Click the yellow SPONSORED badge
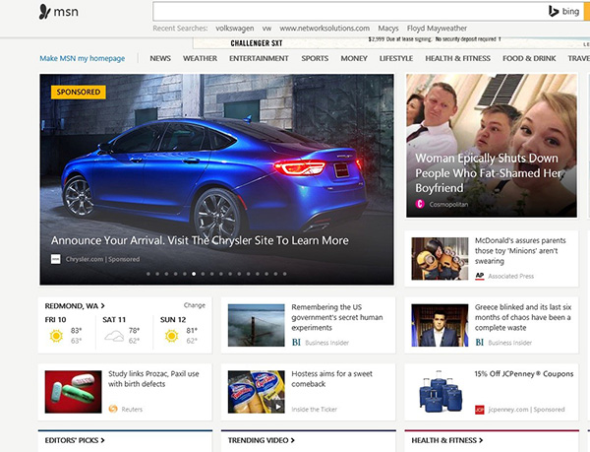The height and width of the screenshot is (452, 590). pos(79,92)
